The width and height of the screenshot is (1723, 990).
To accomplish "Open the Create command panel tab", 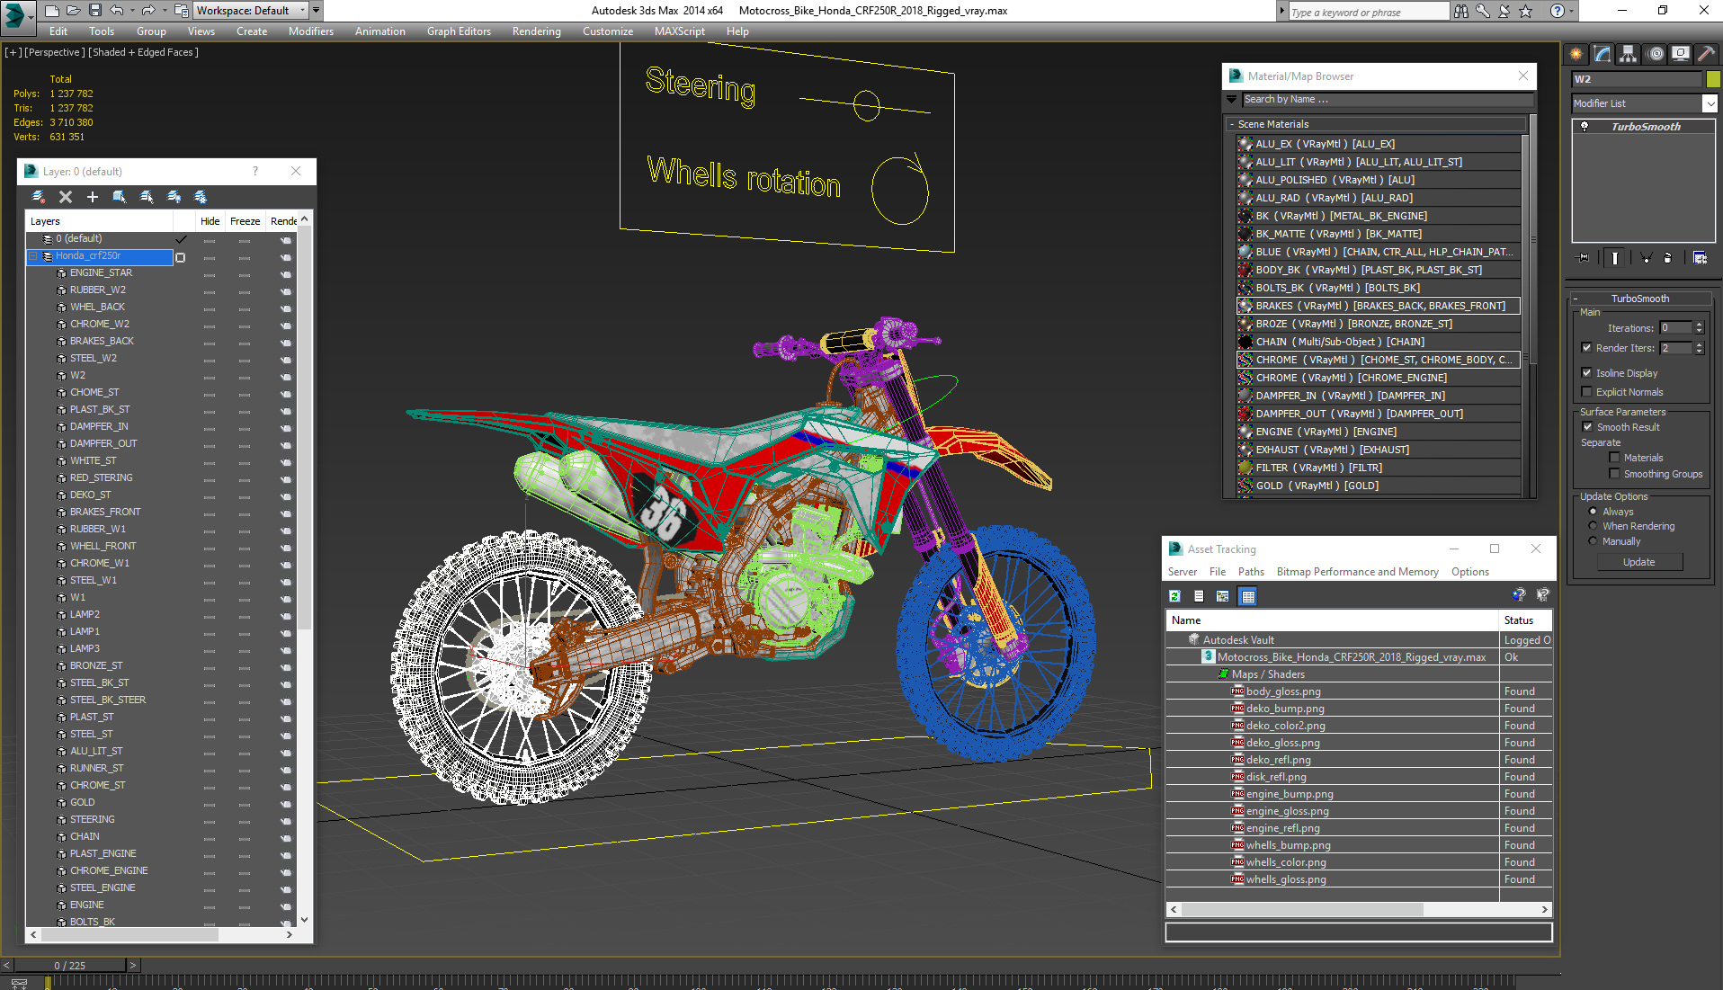I will click(x=1576, y=54).
